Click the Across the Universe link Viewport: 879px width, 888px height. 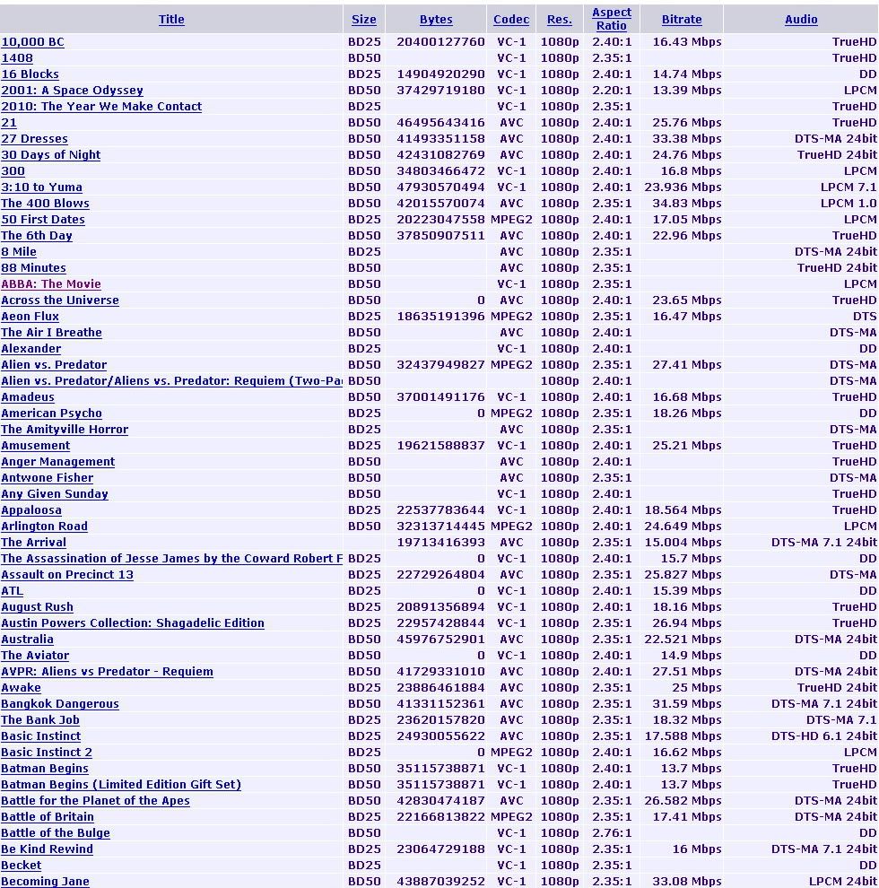click(60, 300)
